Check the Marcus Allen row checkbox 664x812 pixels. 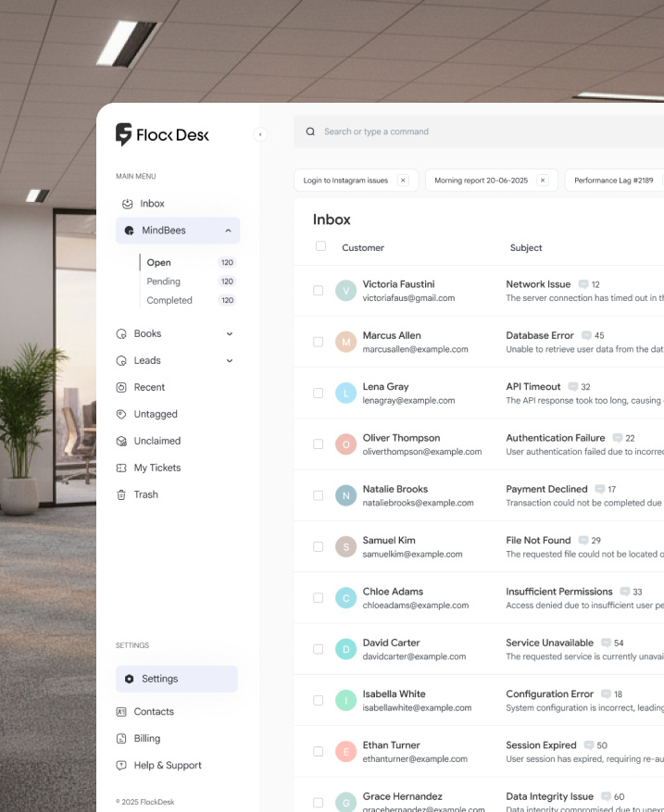318,342
